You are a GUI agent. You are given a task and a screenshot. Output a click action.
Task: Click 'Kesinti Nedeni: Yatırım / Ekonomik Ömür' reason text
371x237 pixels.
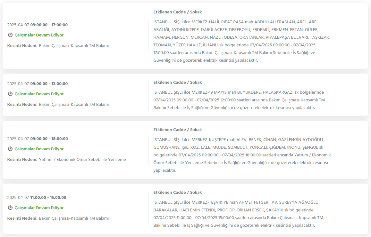click(x=66, y=159)
